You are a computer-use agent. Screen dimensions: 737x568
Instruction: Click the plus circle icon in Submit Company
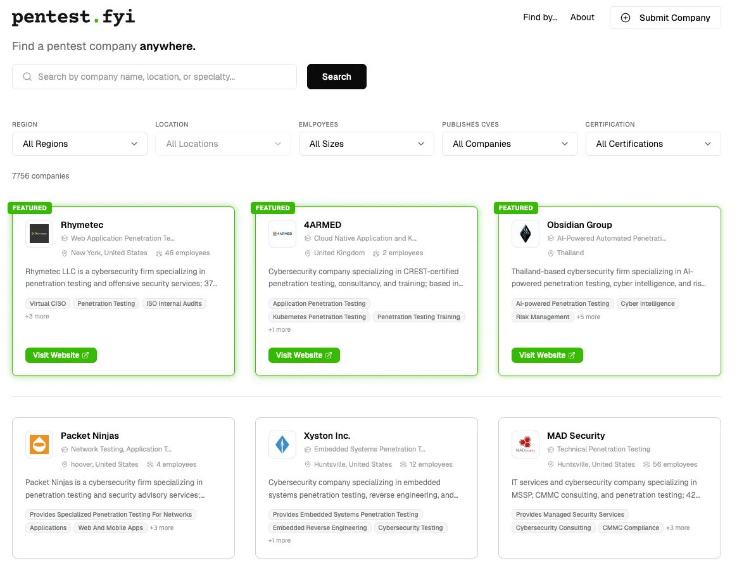point(625,18)
